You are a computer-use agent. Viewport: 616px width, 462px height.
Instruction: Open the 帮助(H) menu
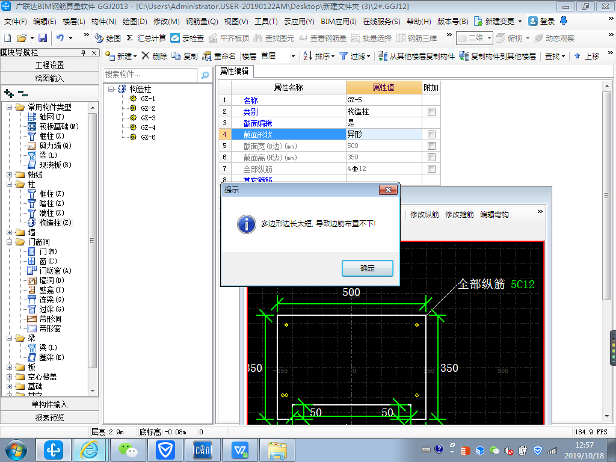tap(419, 21)
